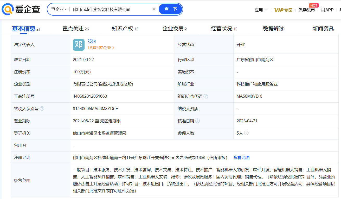Select the 所属行业 value 科技推广和应用服务业

(257, 84)
